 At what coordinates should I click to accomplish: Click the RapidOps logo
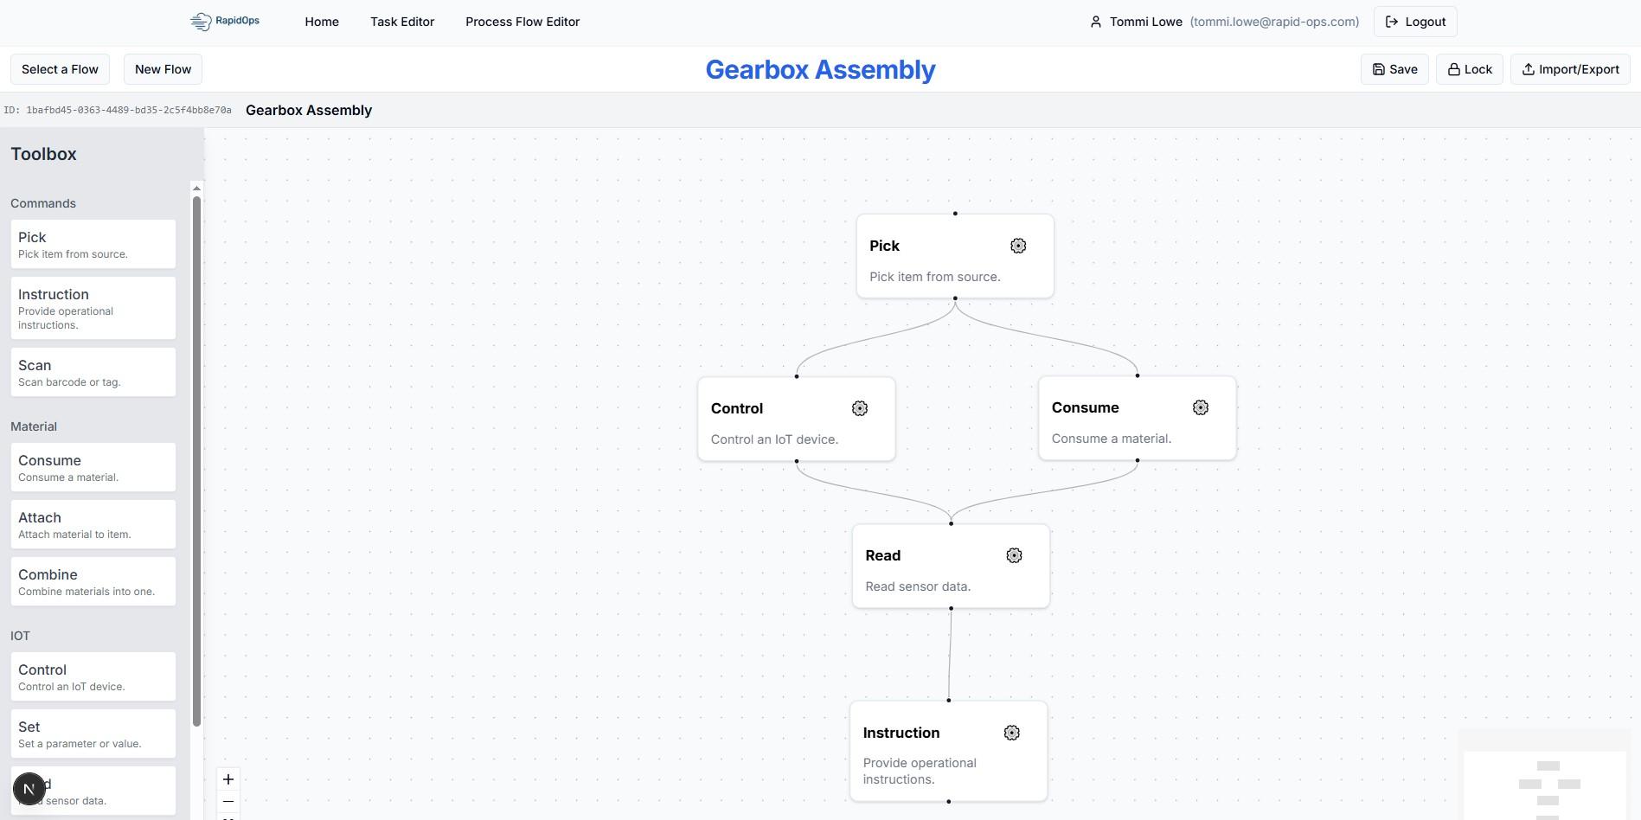pos(225,22)
